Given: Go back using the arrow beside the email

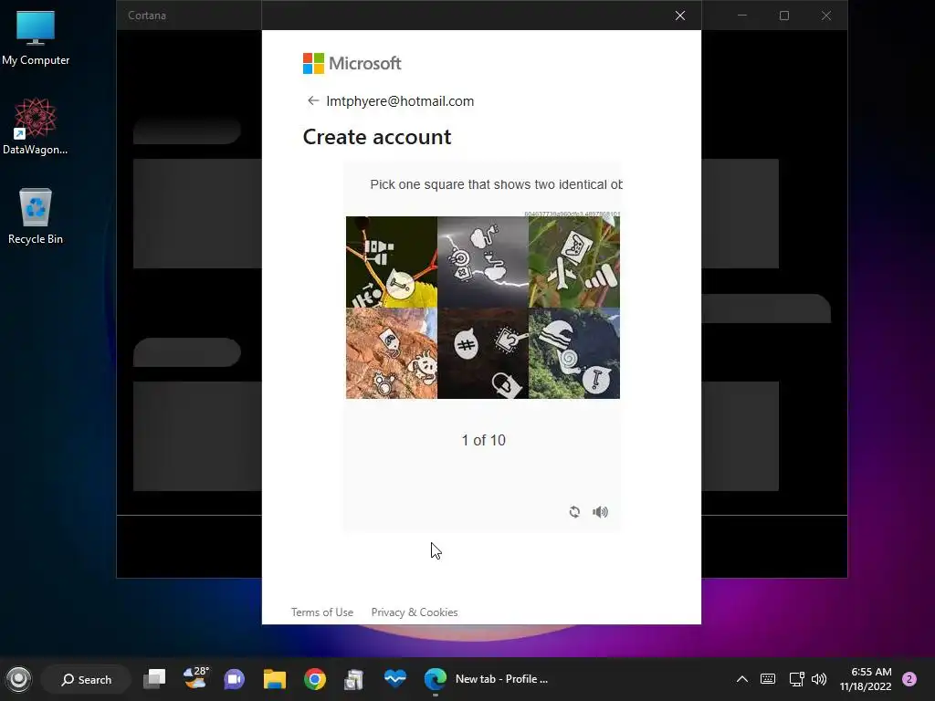Looking at the screenshot, I should coord(313,100).
